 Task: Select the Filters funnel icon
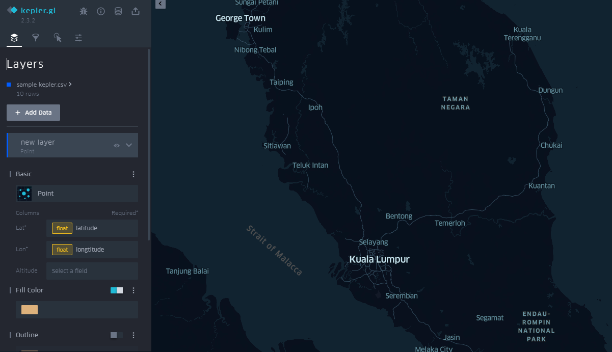tap(36, 37)
